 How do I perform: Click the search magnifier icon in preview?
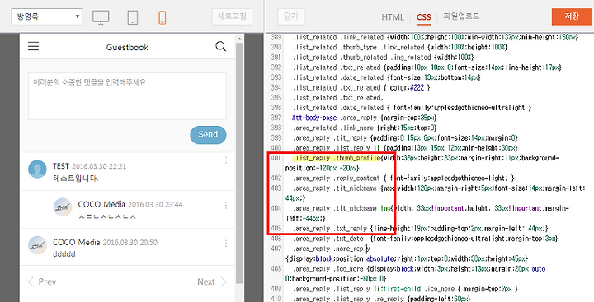(x=220, y=46)
